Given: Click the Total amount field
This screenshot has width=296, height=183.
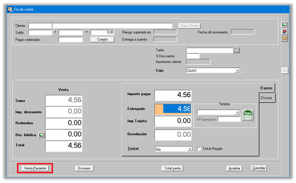Looking at the screenshot, I should [63, 146].
